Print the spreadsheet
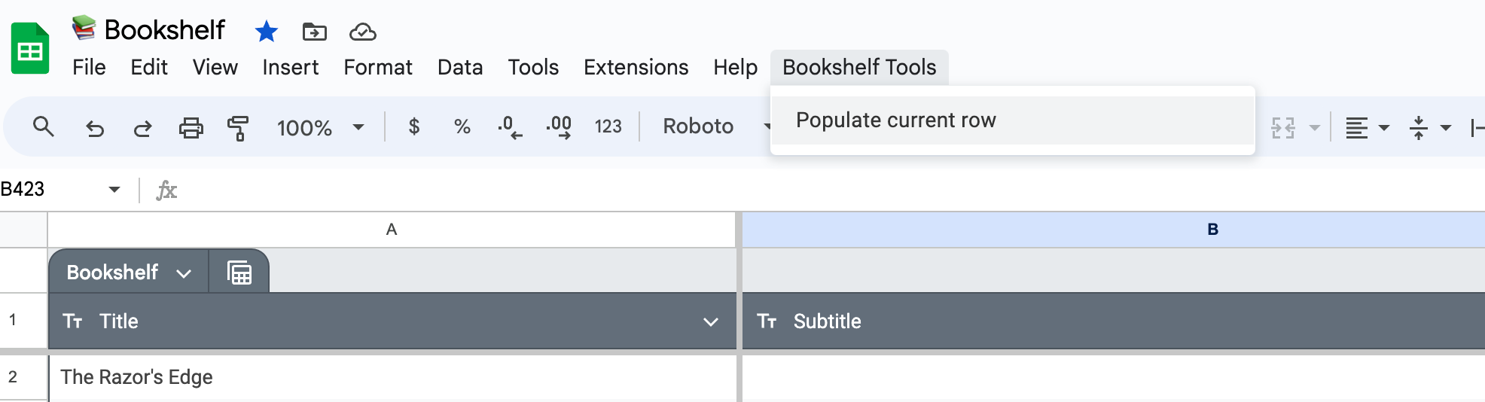1485x402 pixels. 191,128
